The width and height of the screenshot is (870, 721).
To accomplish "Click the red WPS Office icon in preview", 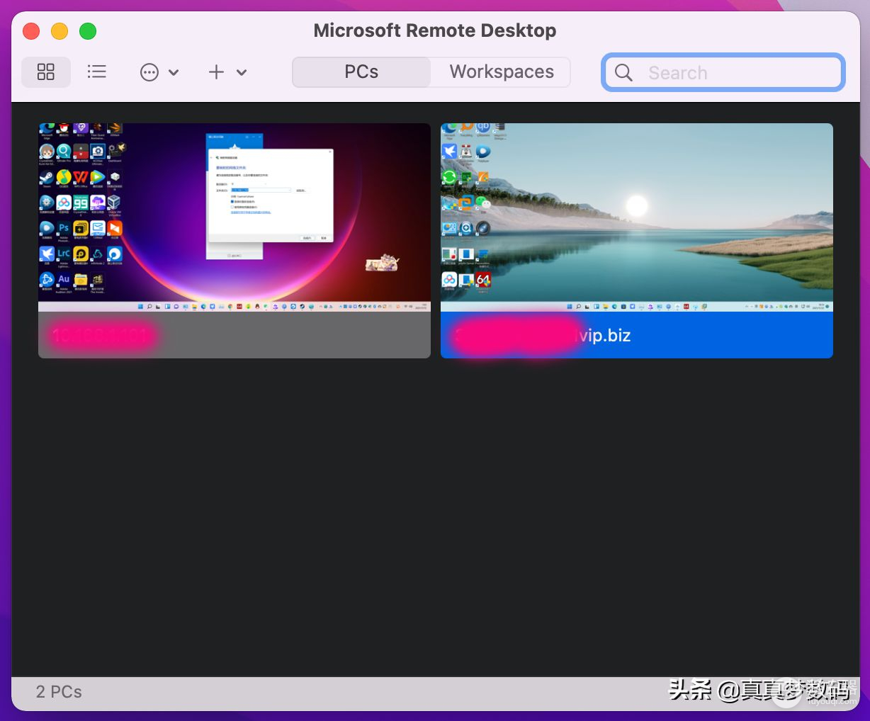I will click(81, 177).
